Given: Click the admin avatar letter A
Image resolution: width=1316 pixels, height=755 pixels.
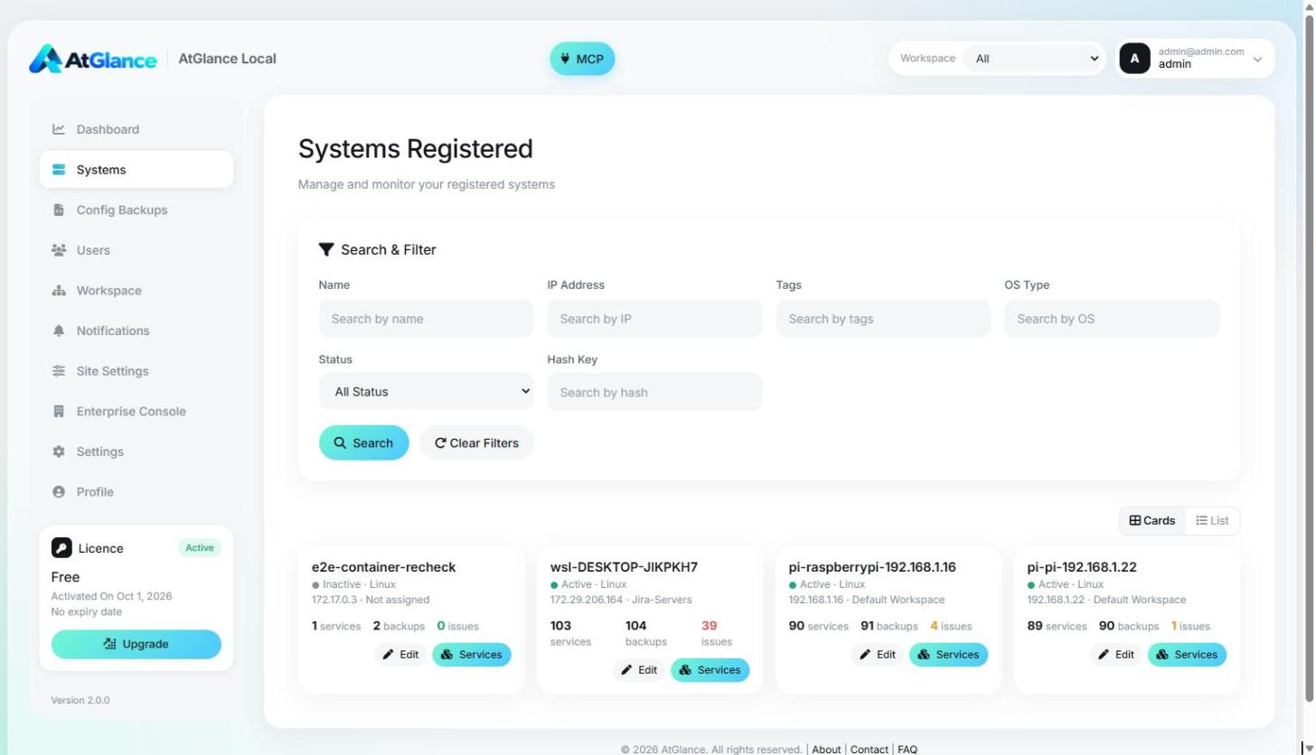Looking at the screenshot, I should 1135,59.
